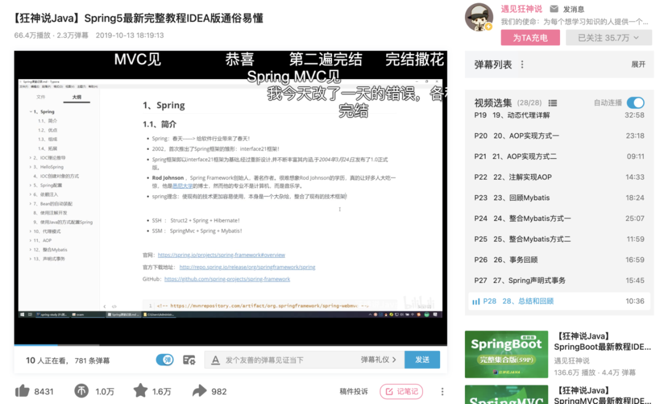Click the uploader mission description text

[575, 21]
